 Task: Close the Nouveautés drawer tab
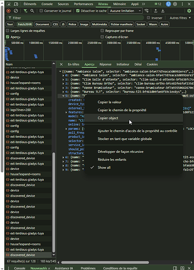[x=49, y=268]
